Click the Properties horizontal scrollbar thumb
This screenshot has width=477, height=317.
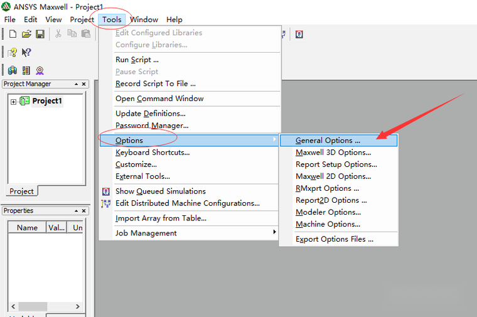(x=33, y=306)
